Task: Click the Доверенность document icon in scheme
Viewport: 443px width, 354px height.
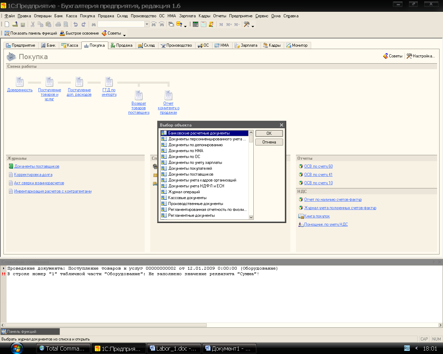Action: coord(20,82)
